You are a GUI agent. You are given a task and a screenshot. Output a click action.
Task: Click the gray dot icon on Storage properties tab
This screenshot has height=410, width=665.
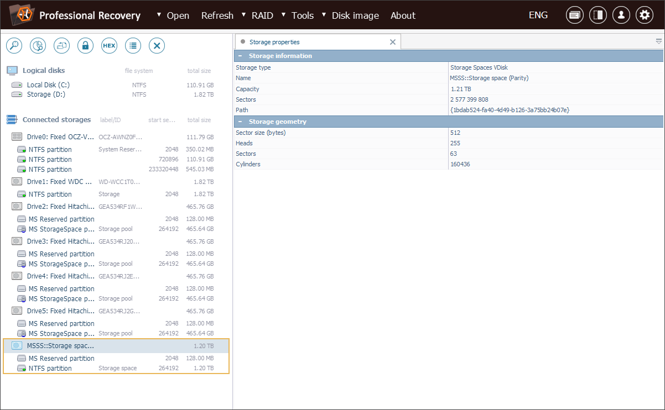tap(243, 42)
